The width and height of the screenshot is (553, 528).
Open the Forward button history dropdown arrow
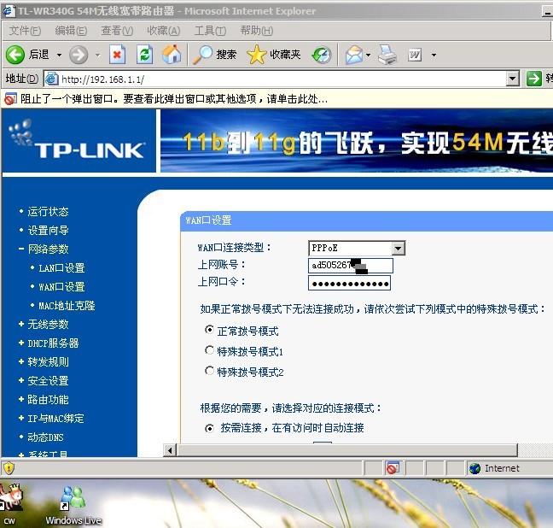pyautogui.click(x=97, y=55)
